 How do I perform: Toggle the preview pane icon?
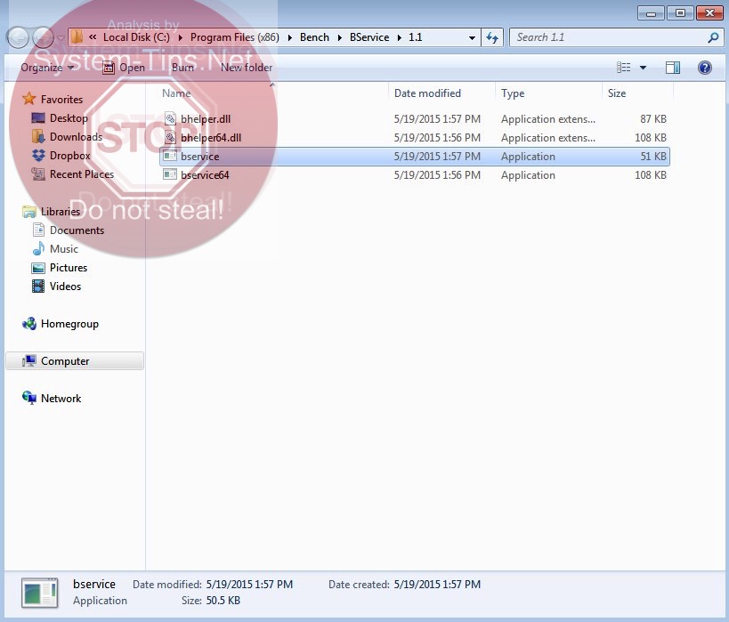[x=673, y=68]
